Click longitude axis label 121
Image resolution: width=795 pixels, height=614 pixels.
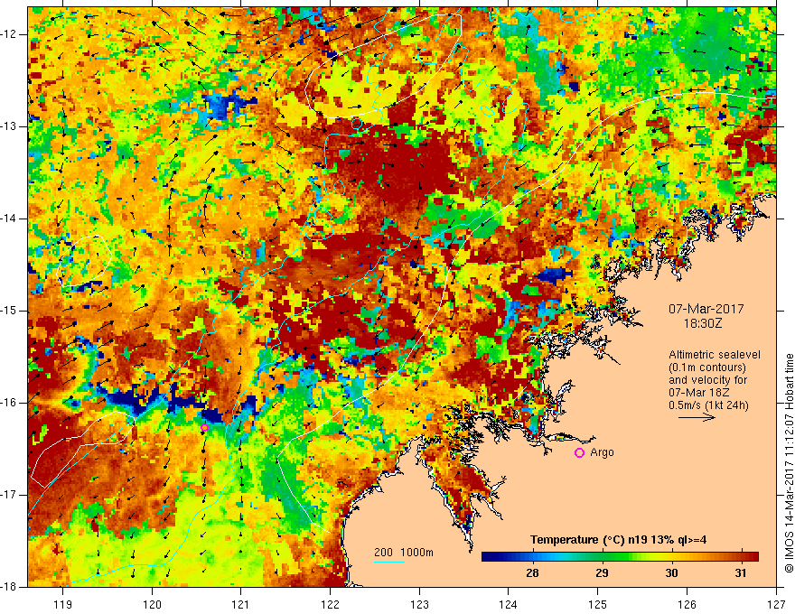pyautogui.click(x=241, y=604)
